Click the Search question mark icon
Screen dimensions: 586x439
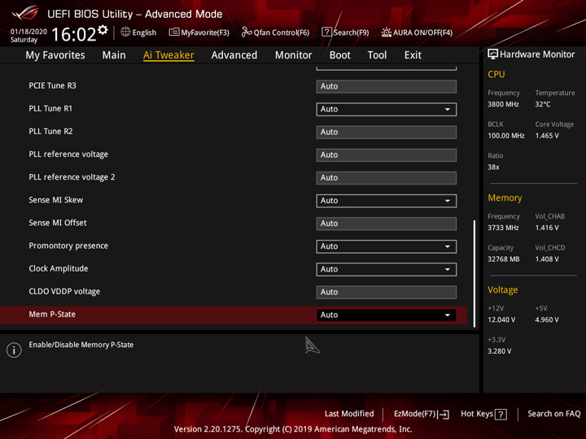pos(326,32)
